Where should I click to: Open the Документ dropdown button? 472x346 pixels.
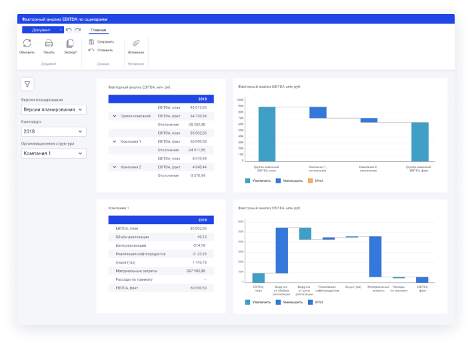tap(43, 30)
